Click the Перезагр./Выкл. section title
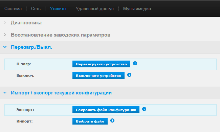Screen dimensions: 220x132 pos(31,47)
